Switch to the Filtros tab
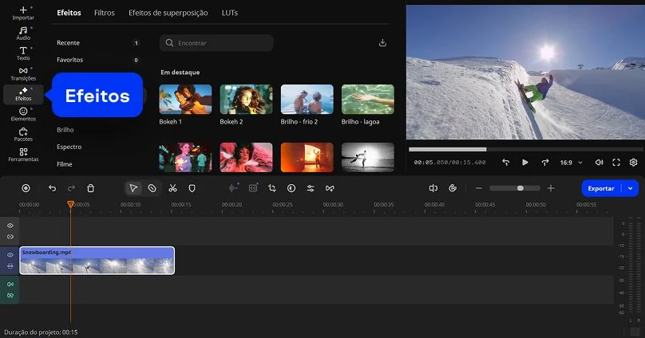Image resolution: width=645 pixels, height=338 pixels. 104,13
